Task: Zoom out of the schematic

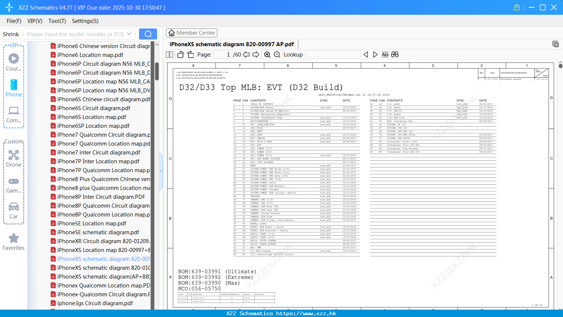Action: 277,55
